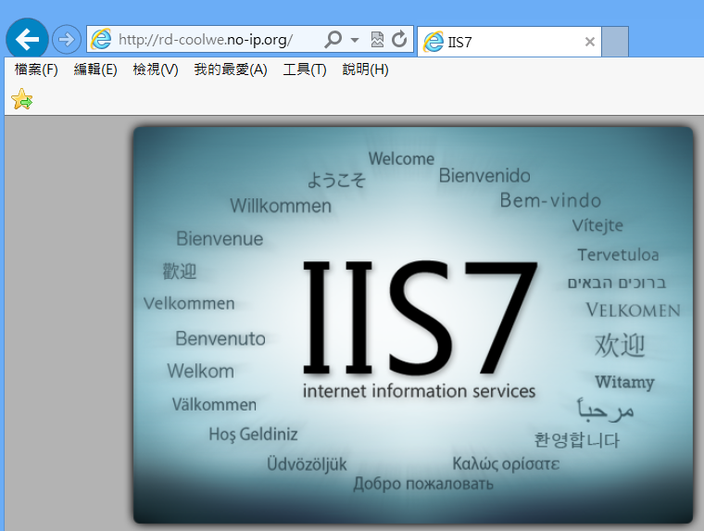704x531 pixels.
Task: Toggle the compatibility view broken-page icon
Action: pyautogui.click(x=377, y=40)
